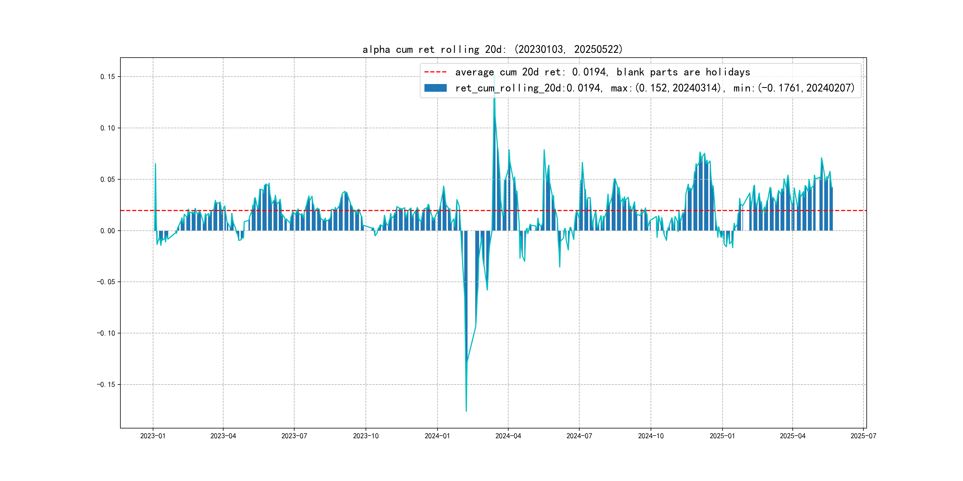Click the 0.00 y-axis tick label

point(108,231)
